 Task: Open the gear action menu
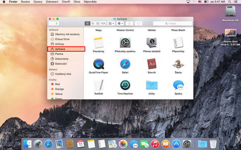tap(120, 23)
